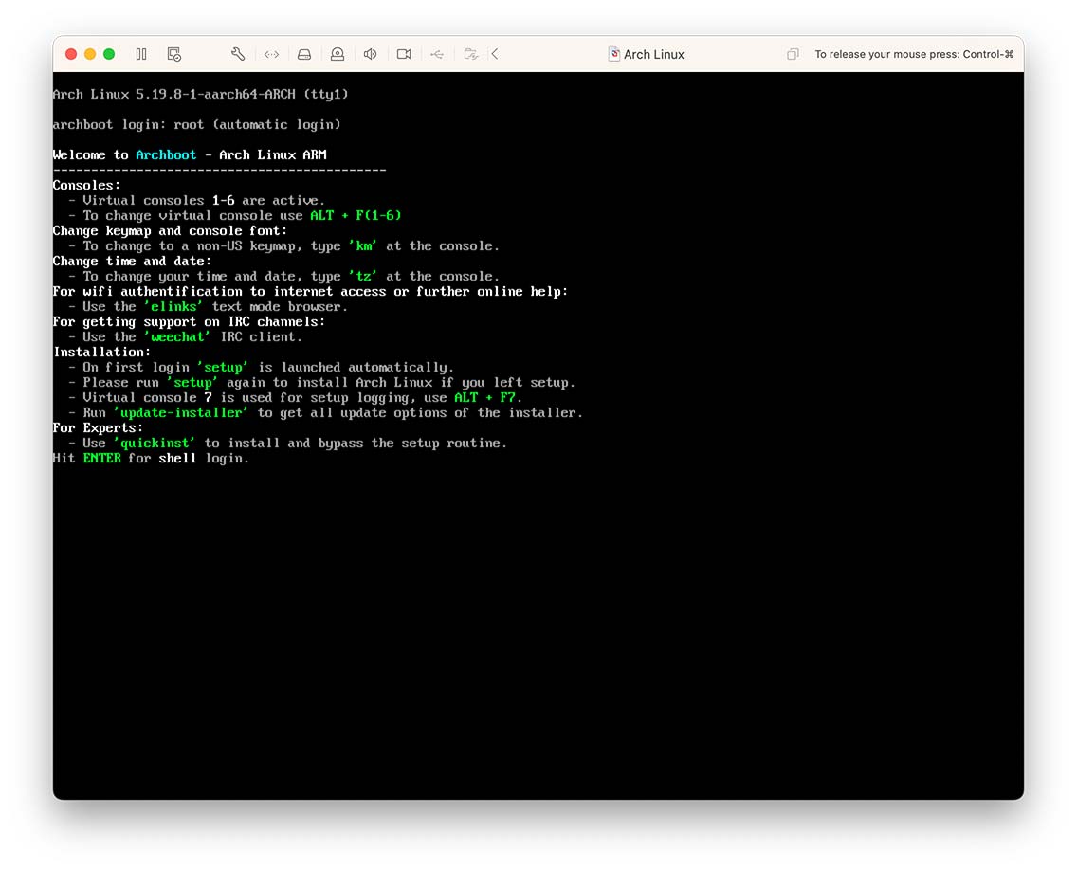
Task: Click the 'Arch Linux 5.19.8-1-aarch64-ARCH (tty1)' line
Action: (201, 94)
